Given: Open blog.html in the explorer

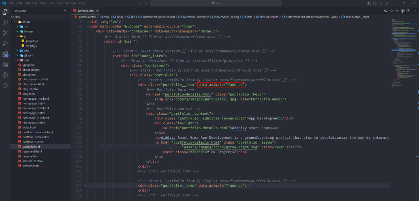Looking at the screenshot, I should [29, 94].
